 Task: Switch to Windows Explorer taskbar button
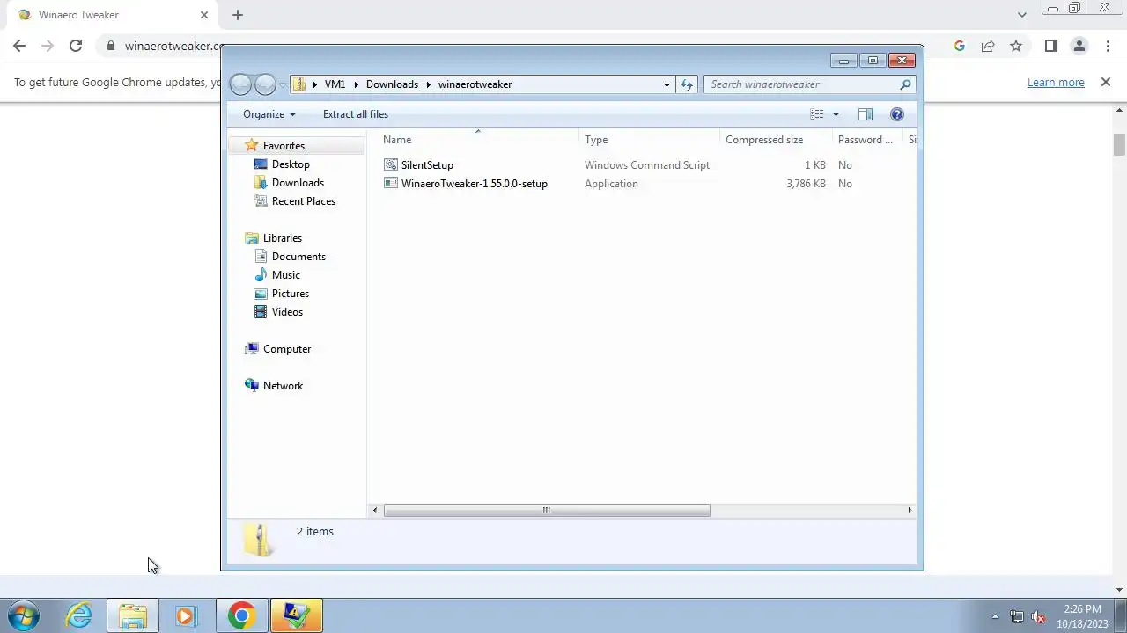[133, 615]
